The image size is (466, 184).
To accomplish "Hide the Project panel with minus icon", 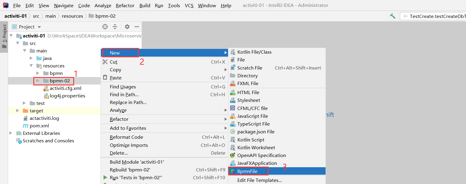I will pyautogui.click(x=137, y=27).
